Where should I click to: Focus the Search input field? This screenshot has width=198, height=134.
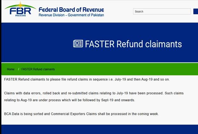[162, 11]
